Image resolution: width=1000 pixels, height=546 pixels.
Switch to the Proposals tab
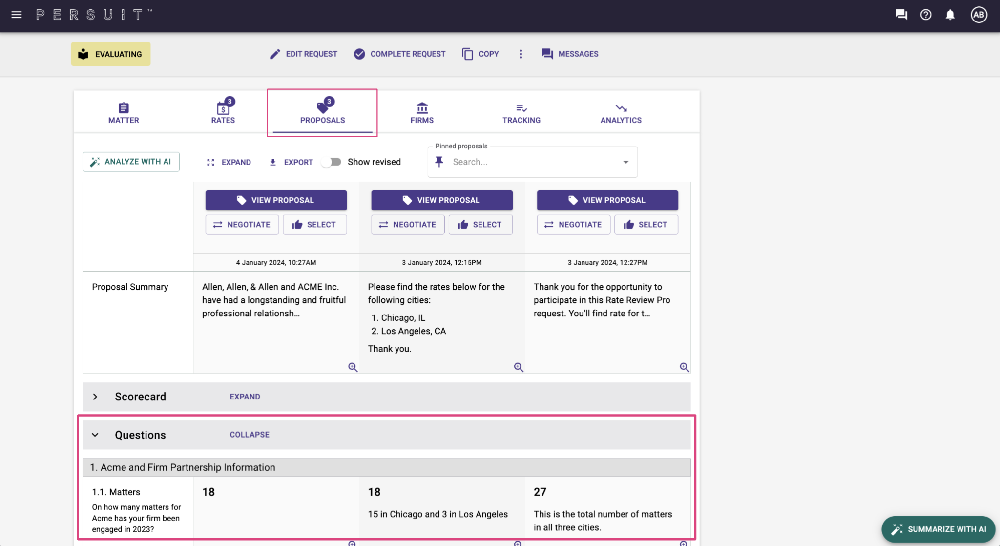322,113
